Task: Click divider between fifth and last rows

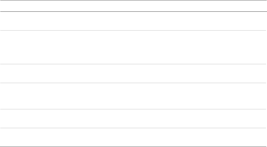Action: (133, 128)
